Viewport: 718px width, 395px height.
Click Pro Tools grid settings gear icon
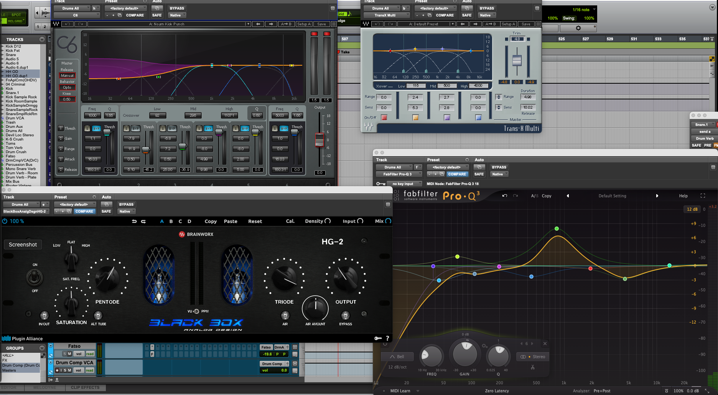click(x=578, y=28)
